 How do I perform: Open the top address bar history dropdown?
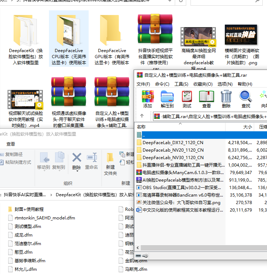click(x=170, y=1)
